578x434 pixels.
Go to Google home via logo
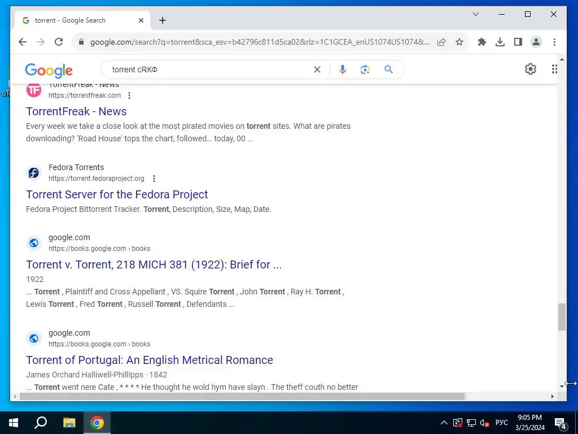[x=49, y=70]
